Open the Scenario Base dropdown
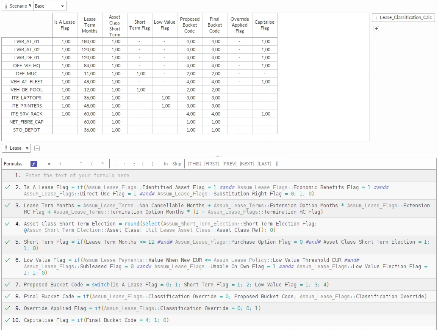 tap(50, 6)
